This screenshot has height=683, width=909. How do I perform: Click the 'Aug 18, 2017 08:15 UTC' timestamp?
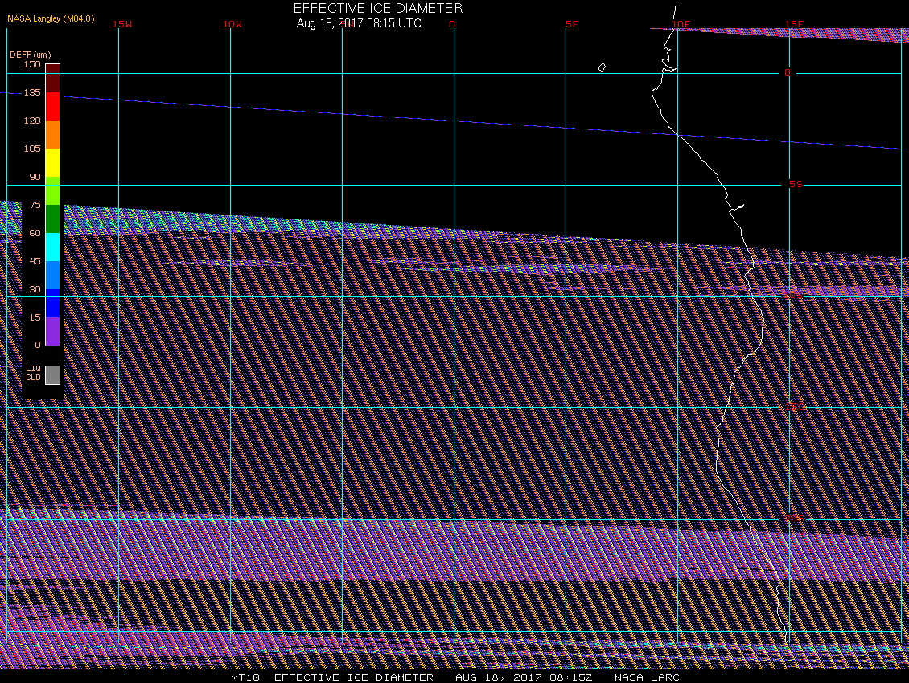359,23
